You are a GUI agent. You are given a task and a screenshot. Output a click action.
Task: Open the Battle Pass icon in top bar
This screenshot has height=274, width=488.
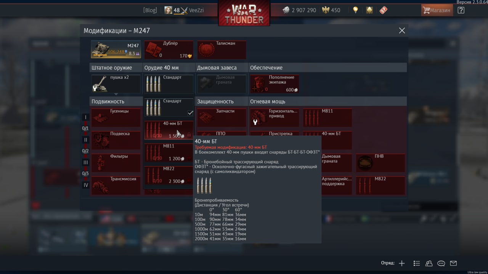pos(383,10)
